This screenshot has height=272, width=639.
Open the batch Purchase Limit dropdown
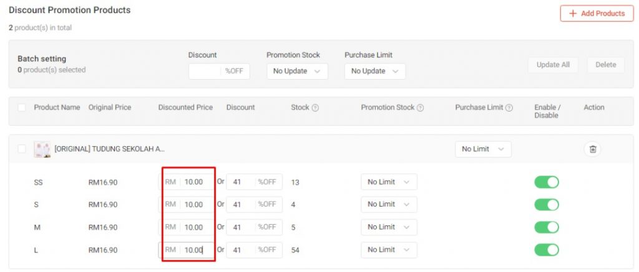click(375, 72)
